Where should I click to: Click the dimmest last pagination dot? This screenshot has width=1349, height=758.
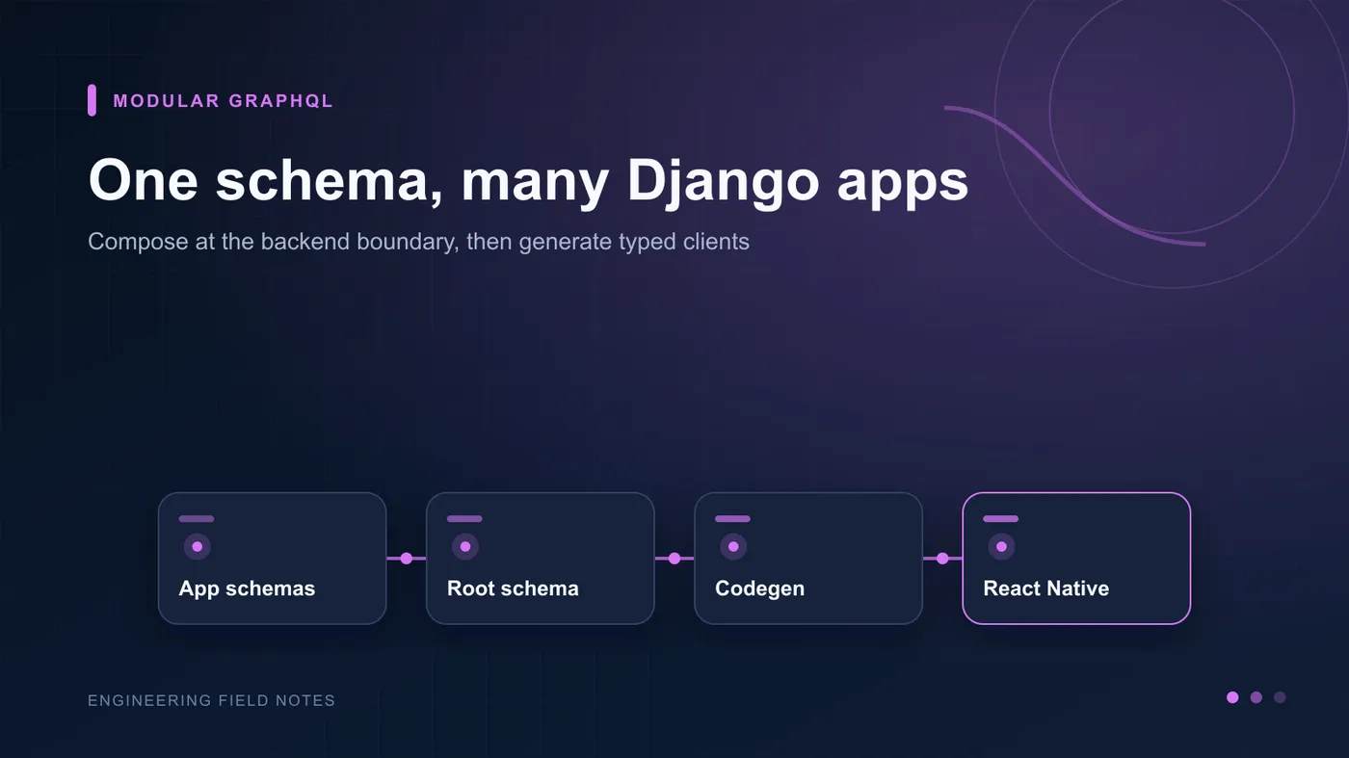[x=1280, y=697]
